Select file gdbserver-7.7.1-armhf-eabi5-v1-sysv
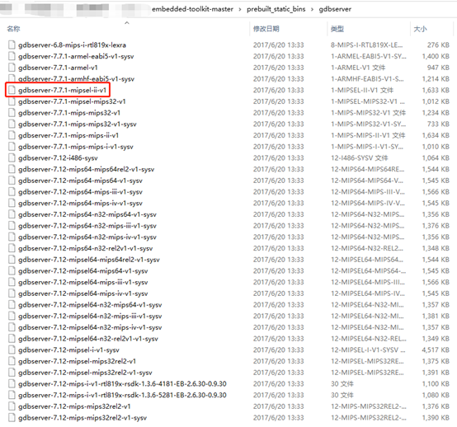 76,79
